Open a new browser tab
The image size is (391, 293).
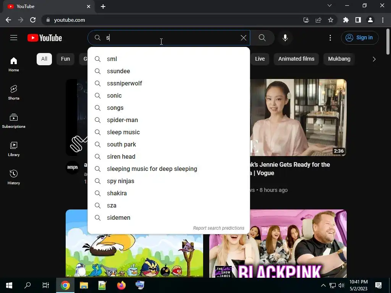(x=103, y=6)
